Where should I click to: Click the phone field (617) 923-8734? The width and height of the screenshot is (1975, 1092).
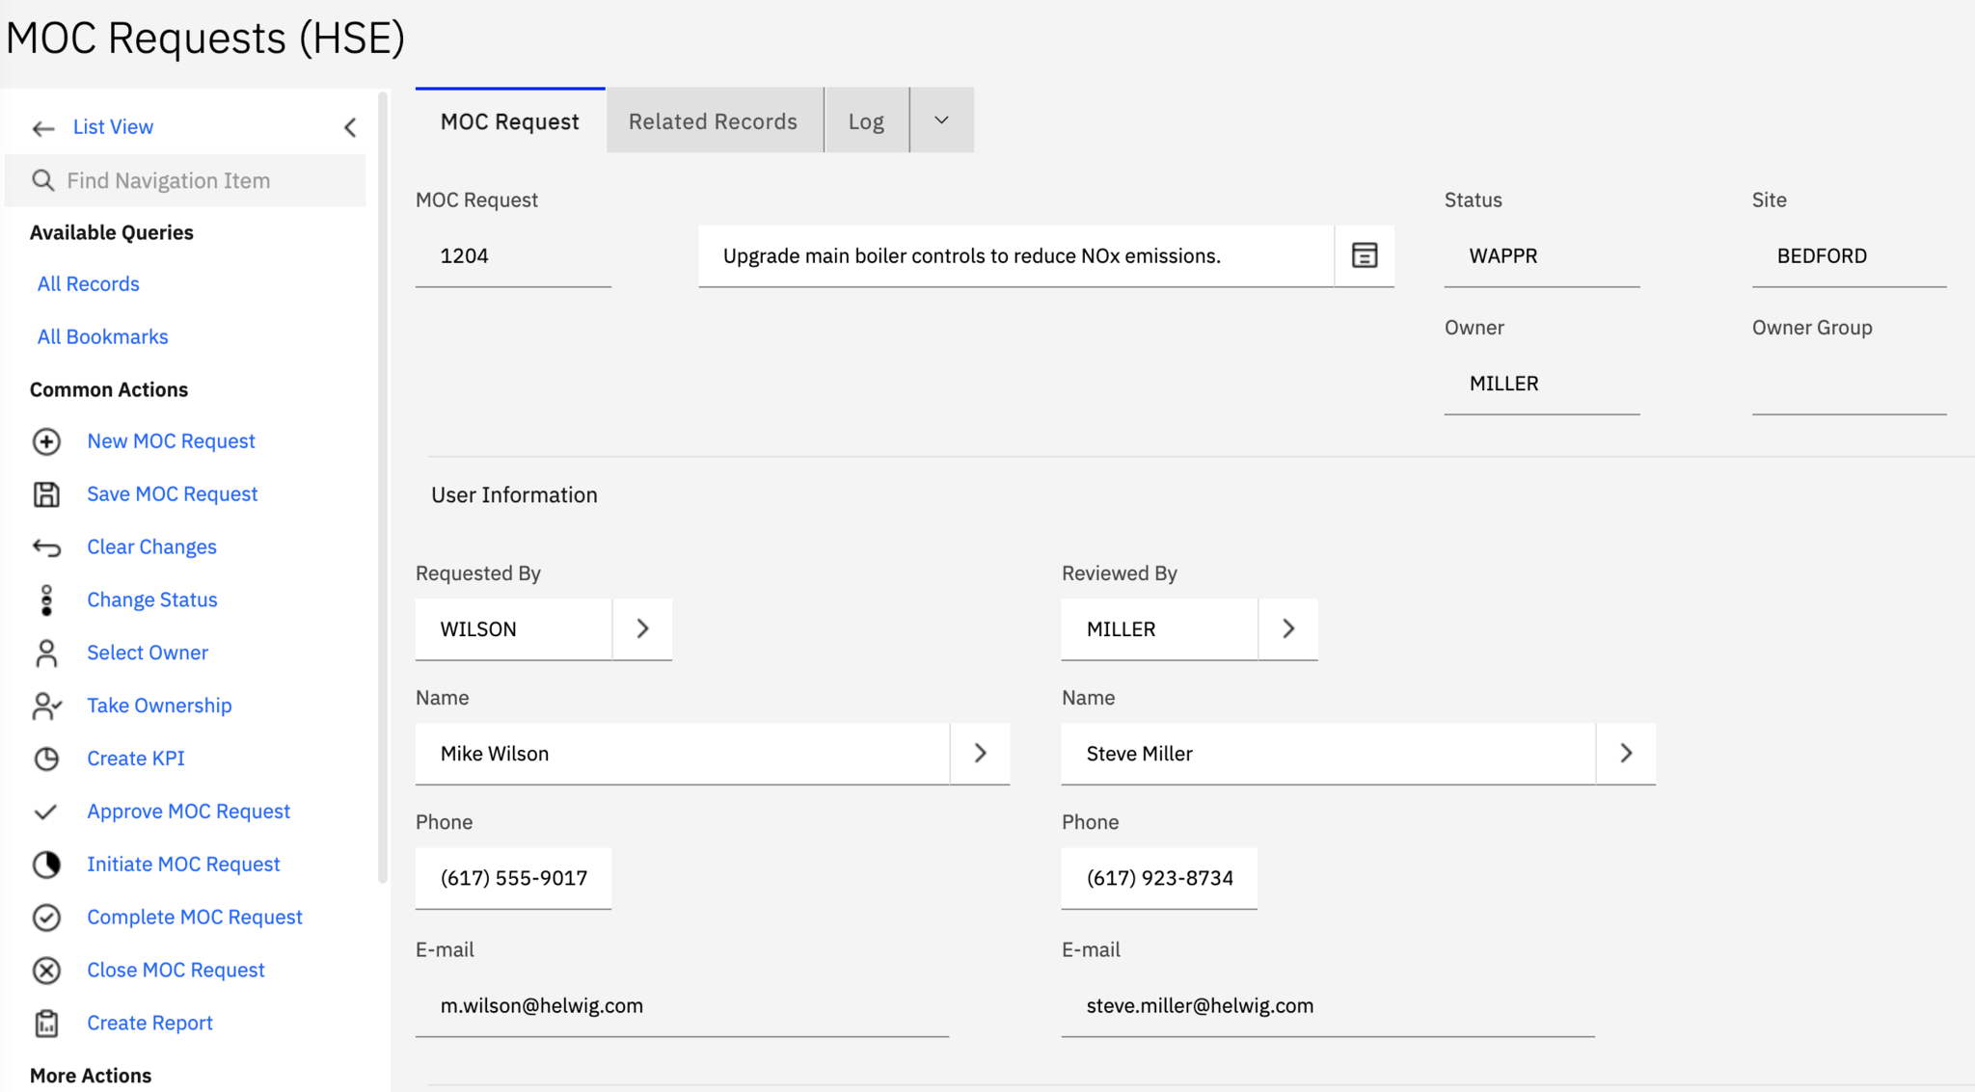click(x=1159, y=878)
